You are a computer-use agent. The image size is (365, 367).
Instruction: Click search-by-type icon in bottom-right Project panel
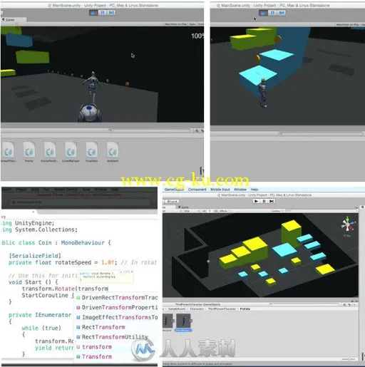tap(344, 304)
